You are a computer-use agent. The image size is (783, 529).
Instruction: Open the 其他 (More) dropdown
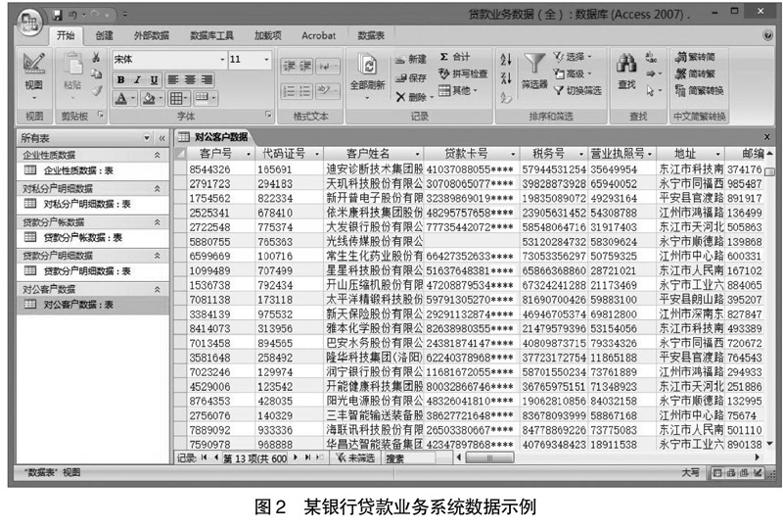pos(458,90)
